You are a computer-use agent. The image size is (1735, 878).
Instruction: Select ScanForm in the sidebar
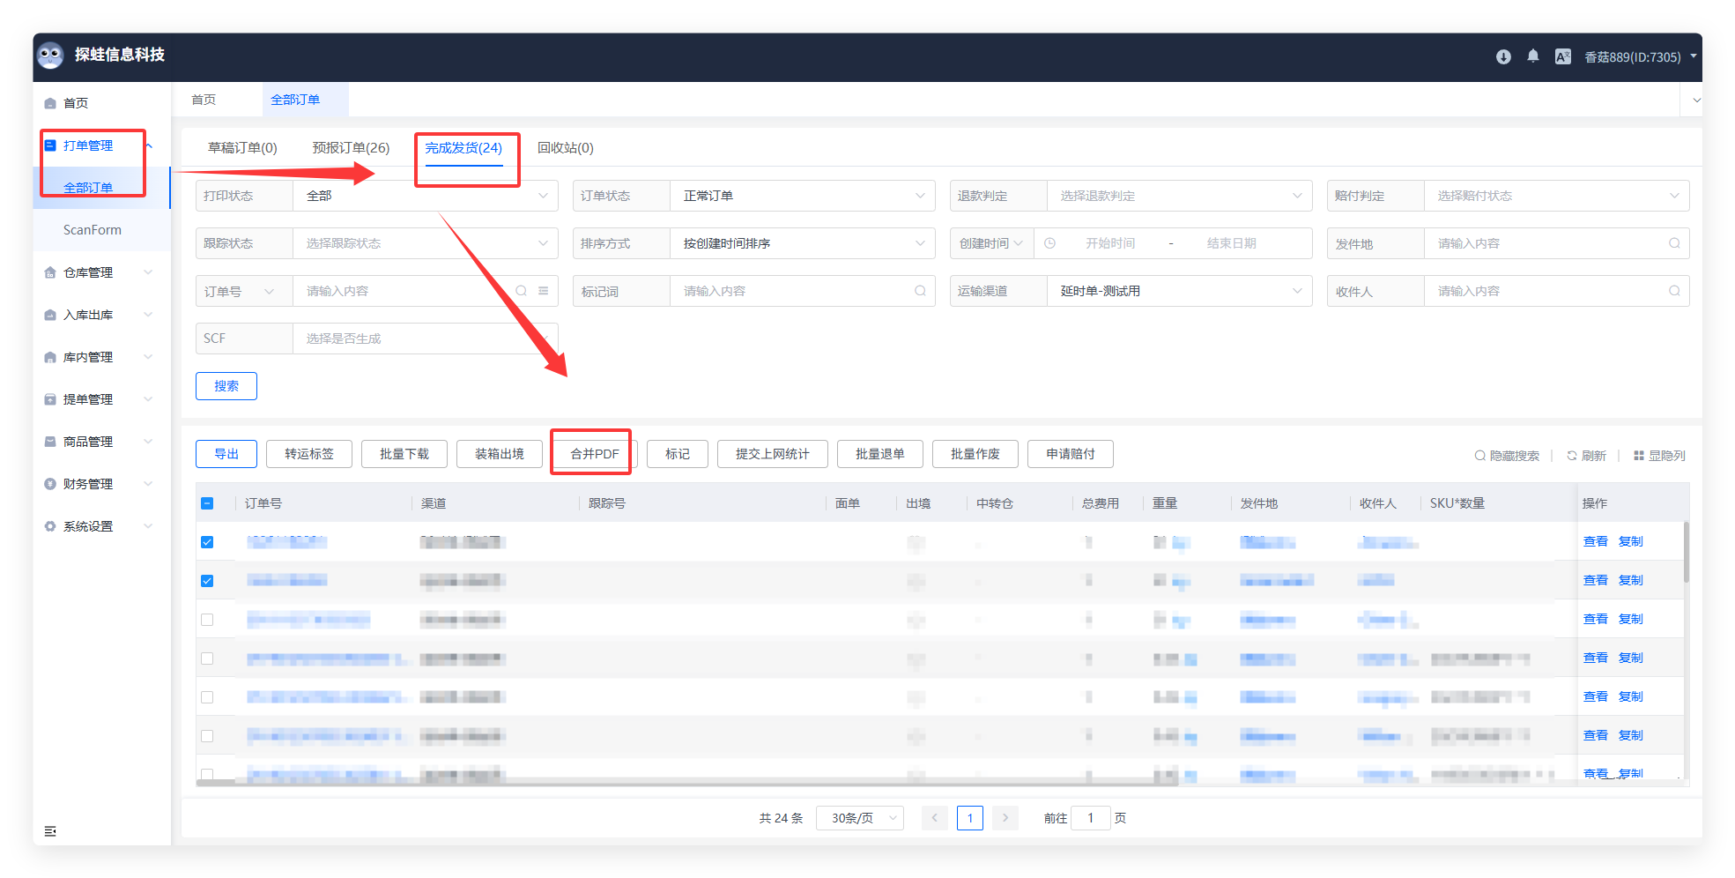pyautogui.click(x=93, y=230)
